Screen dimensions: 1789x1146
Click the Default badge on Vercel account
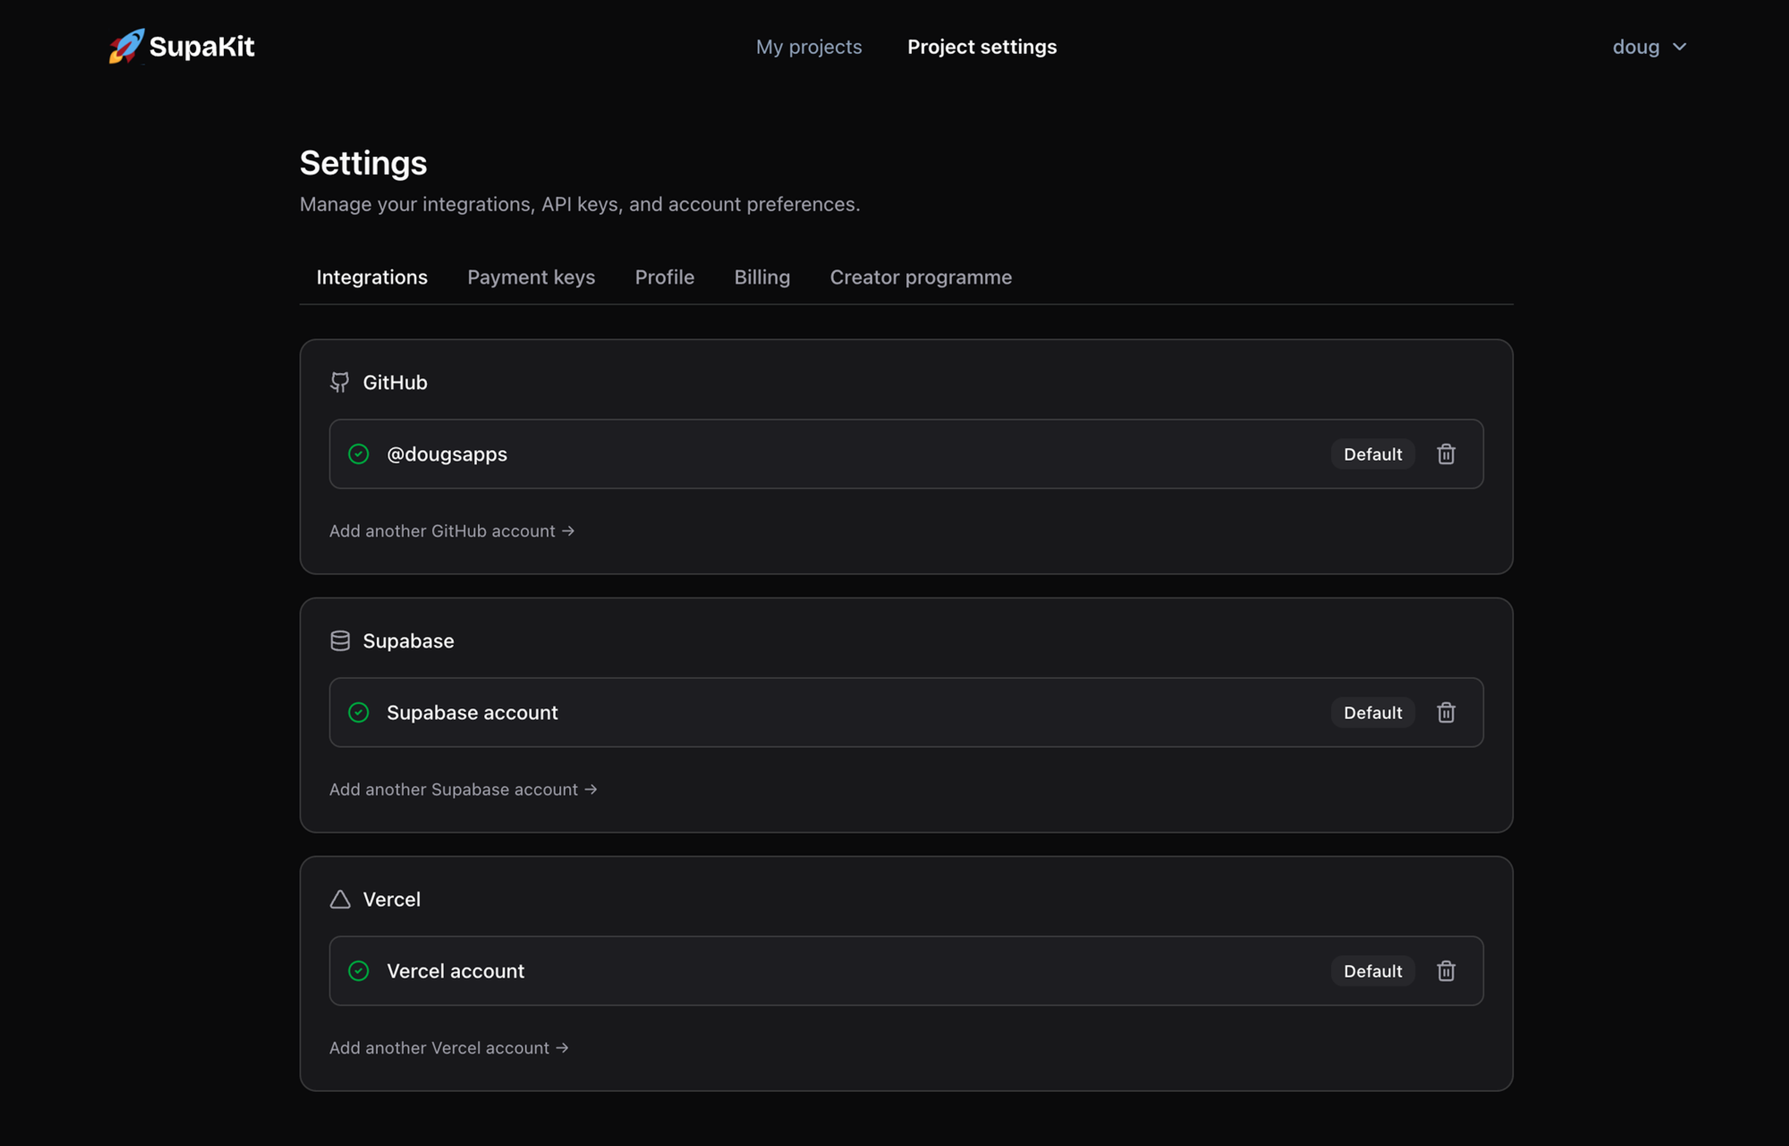point(1373,970)
